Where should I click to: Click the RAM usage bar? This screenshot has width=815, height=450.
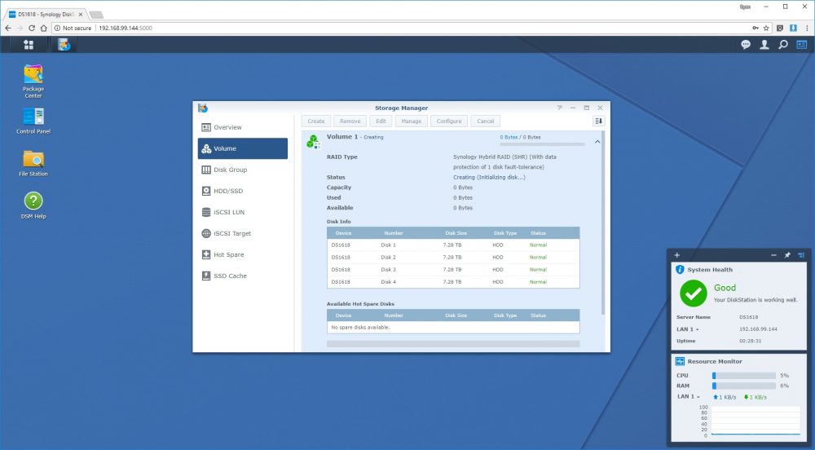[744, 386]
